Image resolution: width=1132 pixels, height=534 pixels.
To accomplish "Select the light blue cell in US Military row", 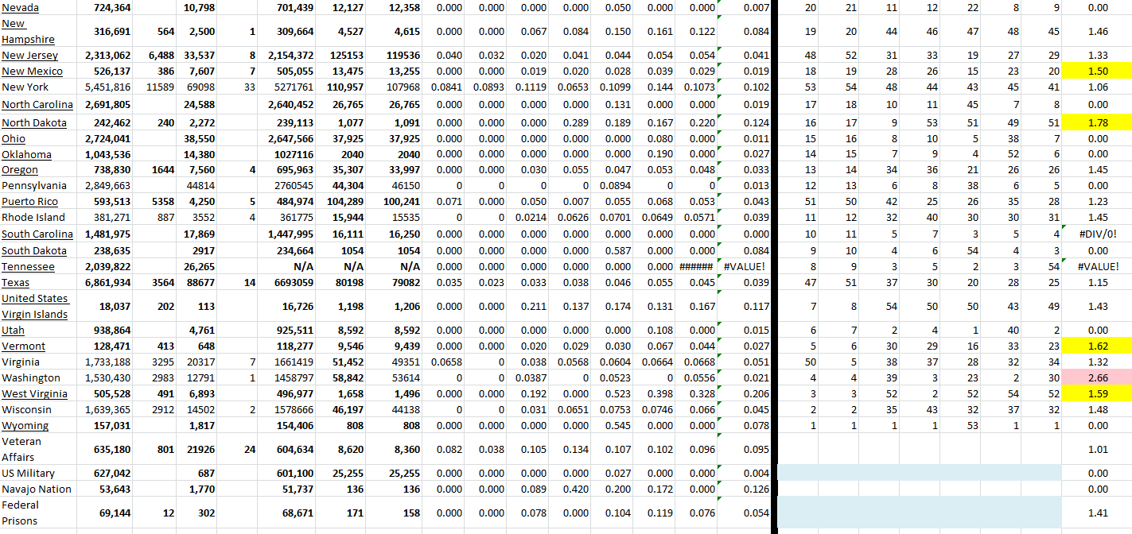I will point(919,473).
